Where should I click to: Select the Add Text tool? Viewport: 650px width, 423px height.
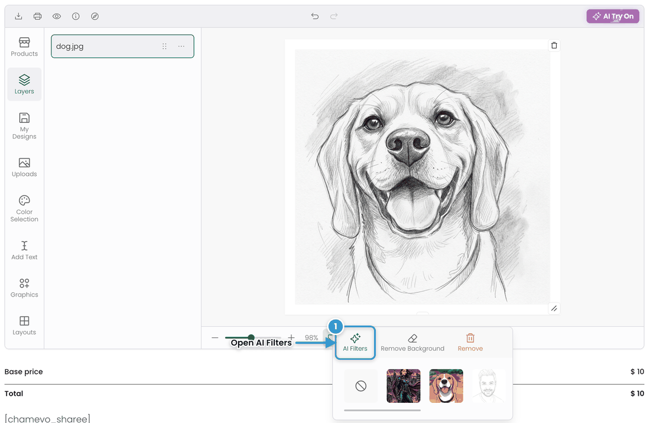tap(24, 250)
